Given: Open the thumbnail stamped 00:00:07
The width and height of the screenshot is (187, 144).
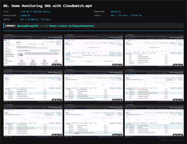Looking at the screenshot, I should (33, 51).
